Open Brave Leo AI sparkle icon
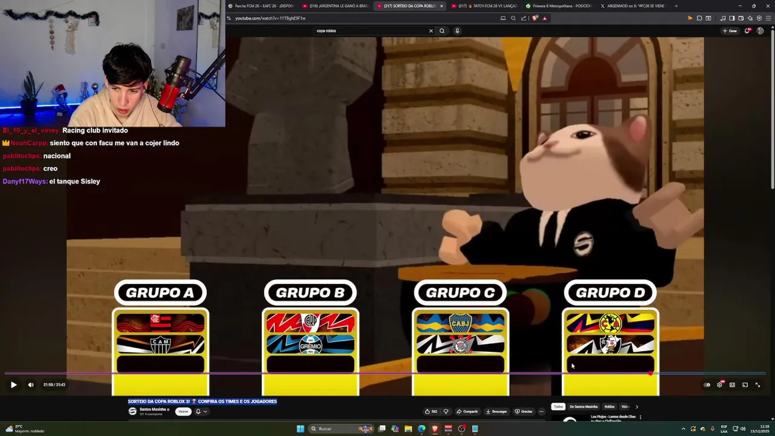Viewport: 775px width, 436px height. click(750, 18)
